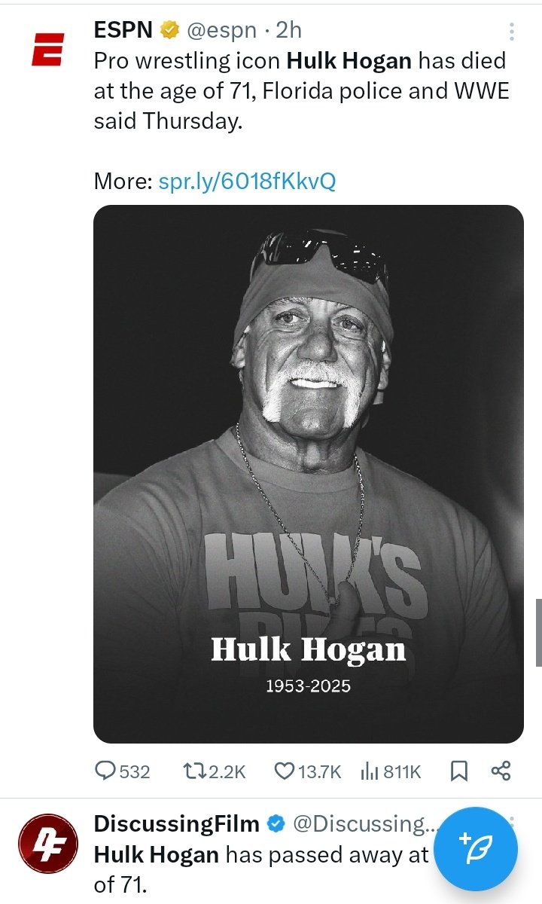Retweet the ESPN Hulk Hogan post
Image resolution: width=542 pixels, height=904 pixels.
point(215,771)
